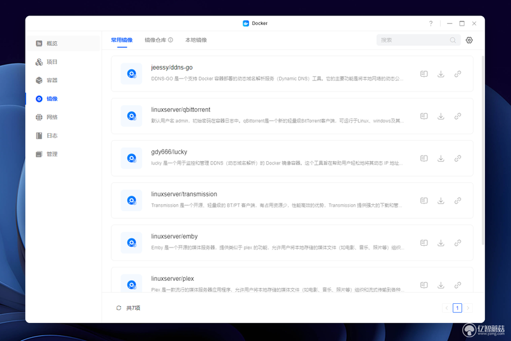Open link for linuxserver/plex
Screen dimensions: 511x341
click(x=457, y=285)
